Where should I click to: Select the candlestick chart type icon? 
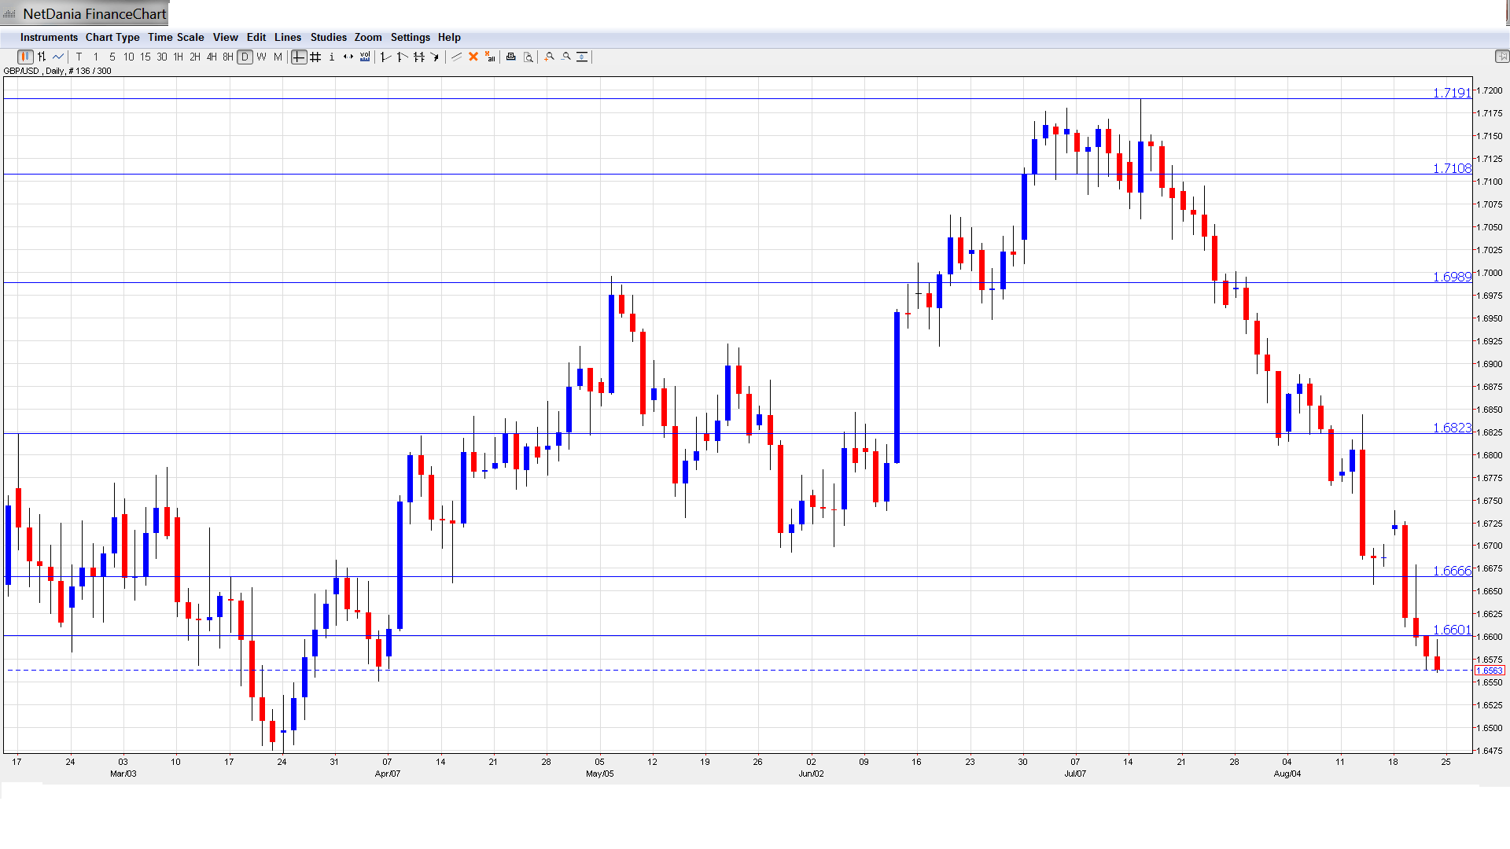click(x=25, y=57)
